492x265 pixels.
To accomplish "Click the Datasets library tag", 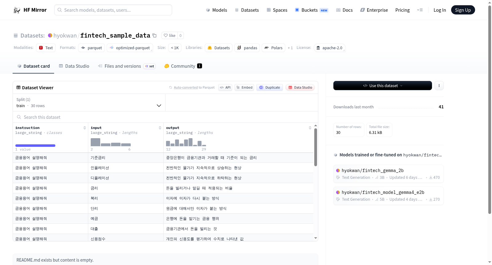I will coord(219,48).
